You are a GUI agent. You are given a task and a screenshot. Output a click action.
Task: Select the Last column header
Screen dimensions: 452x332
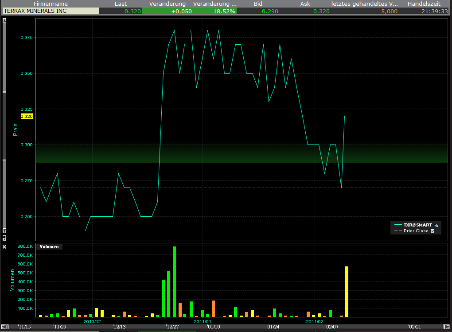[x=121, y=4]
